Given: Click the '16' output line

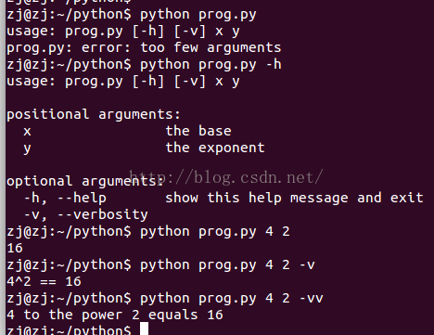Looking at the screenshot, I should click(x=15, y=249).
